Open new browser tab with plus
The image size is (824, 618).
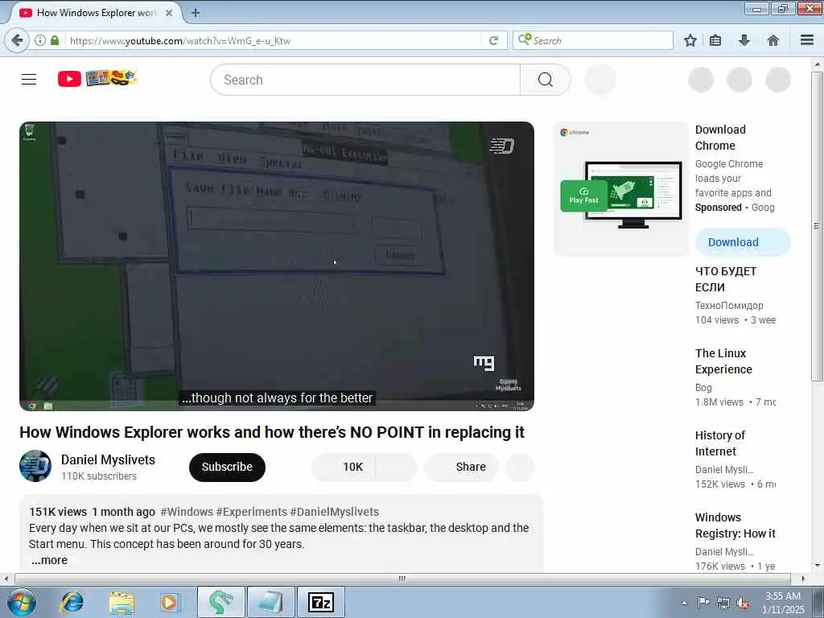click(196, 13)
